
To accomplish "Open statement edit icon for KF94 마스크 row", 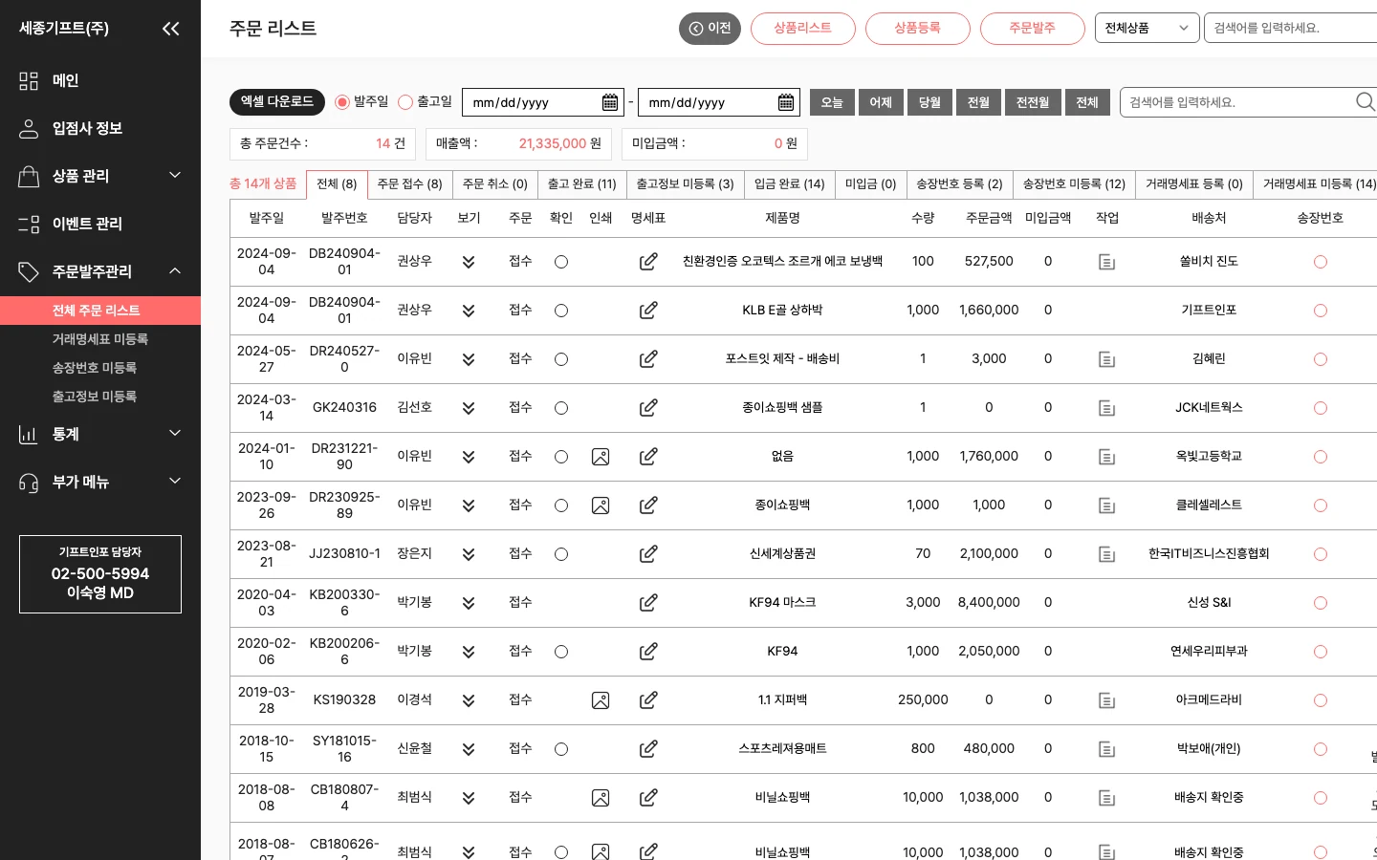I will (x=648, y=603).
